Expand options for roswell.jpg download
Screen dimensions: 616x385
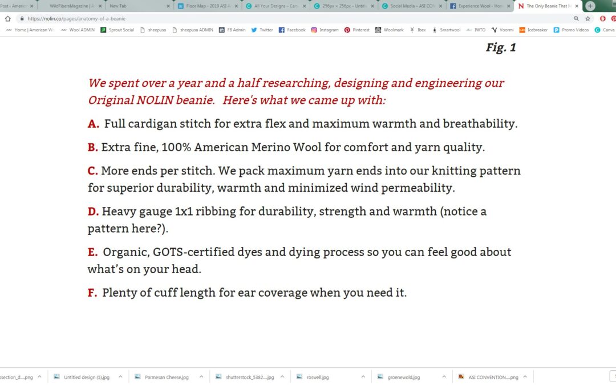pyautogui.click(x=363, y=377)
